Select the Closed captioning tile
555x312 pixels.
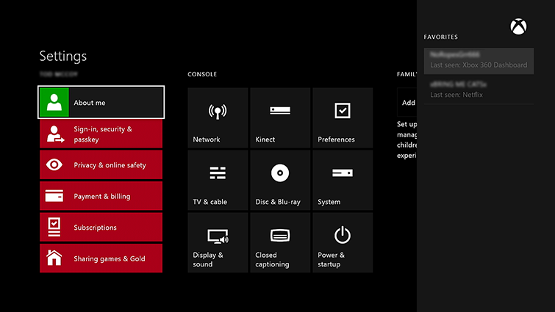point(280,242)
